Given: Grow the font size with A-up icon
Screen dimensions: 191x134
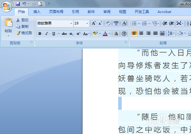Looking at the screenshot, I should coord(94,23).
